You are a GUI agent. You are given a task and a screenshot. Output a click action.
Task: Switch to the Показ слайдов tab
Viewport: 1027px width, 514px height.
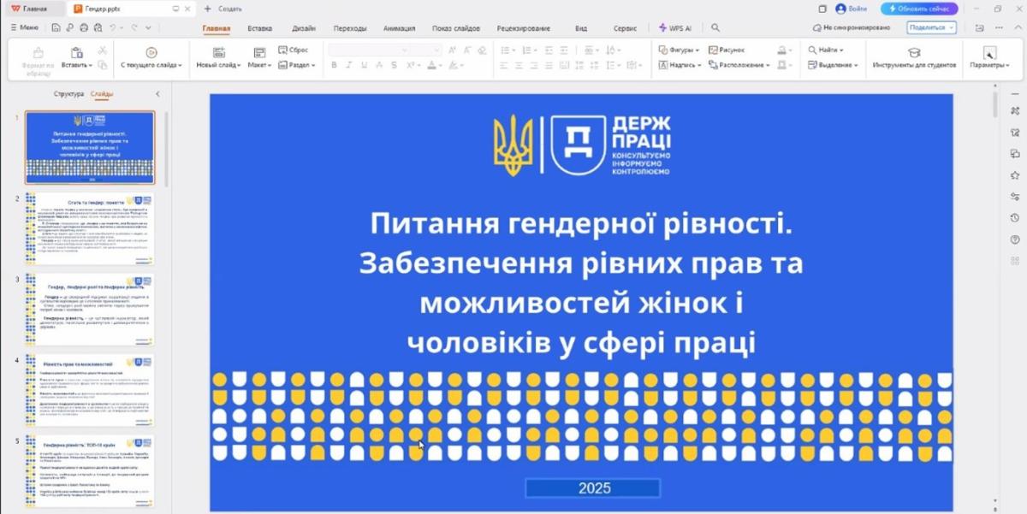pos(456,28)
